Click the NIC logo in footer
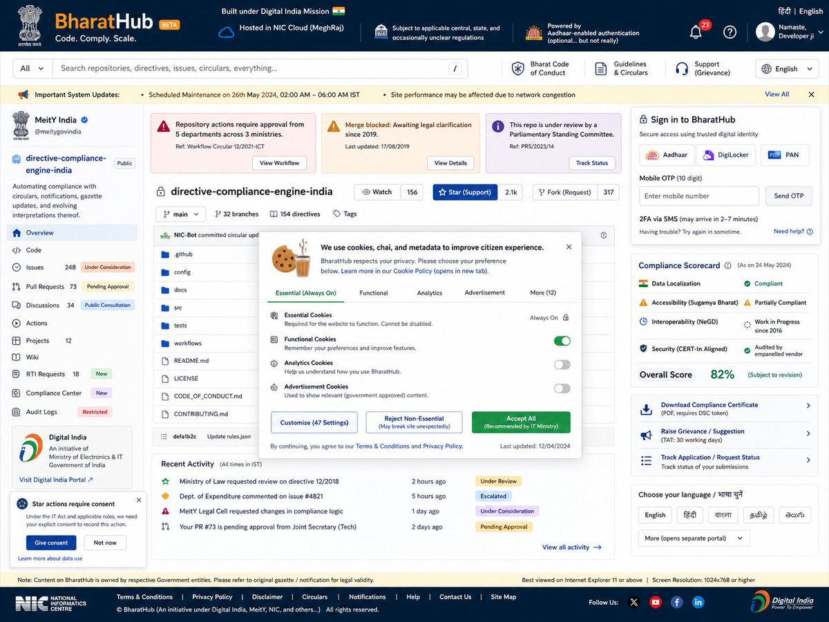The height and width of the screenshot is (622, 829). click(50, 603)
